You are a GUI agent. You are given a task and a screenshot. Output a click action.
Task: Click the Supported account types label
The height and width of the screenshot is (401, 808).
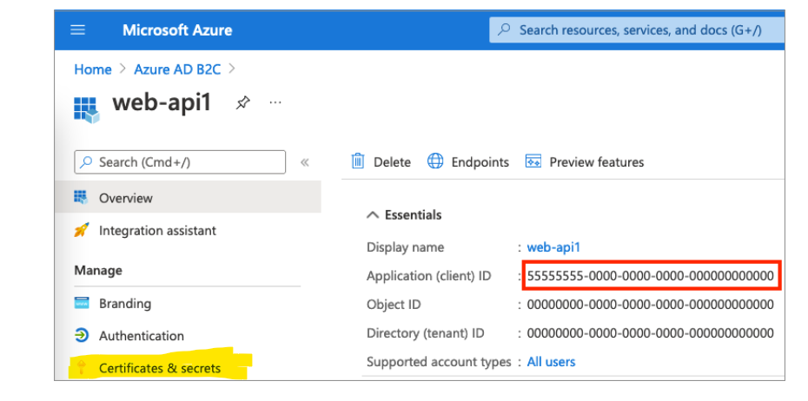(x=439, y=362)
